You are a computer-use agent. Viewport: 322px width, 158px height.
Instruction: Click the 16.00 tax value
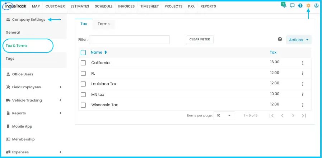point(275,62)
